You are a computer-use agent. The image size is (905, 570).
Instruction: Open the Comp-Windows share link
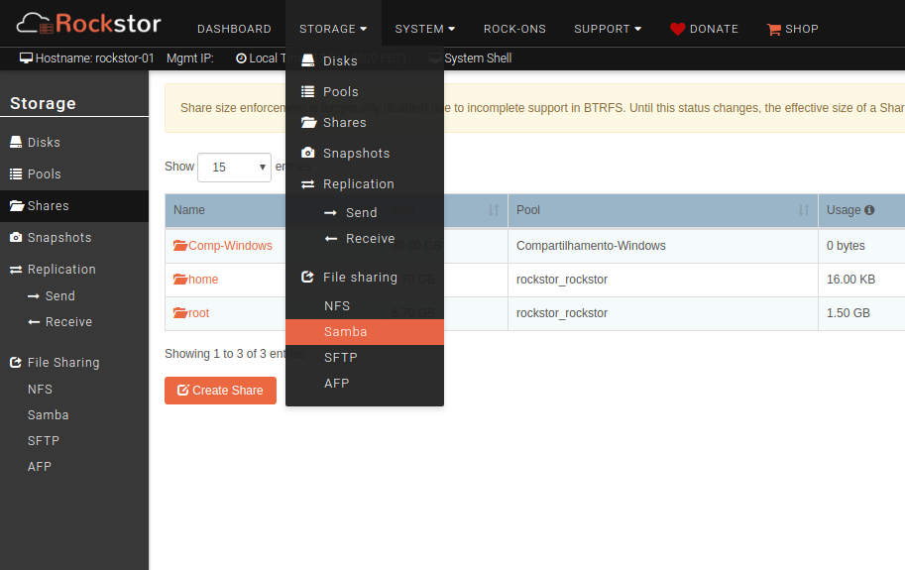(x=230, y=246)
